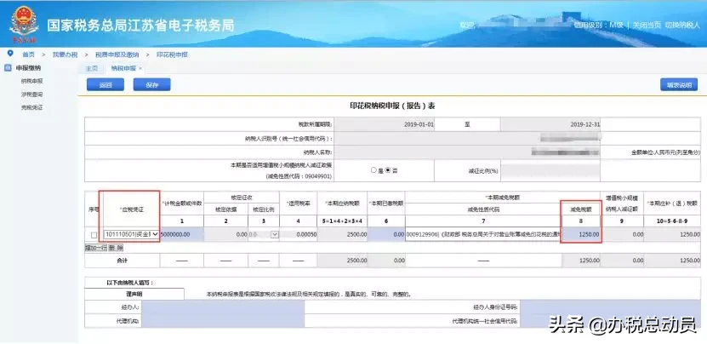Click the 减征比例(%) field
707x344 pixels.
pos(550,171)
